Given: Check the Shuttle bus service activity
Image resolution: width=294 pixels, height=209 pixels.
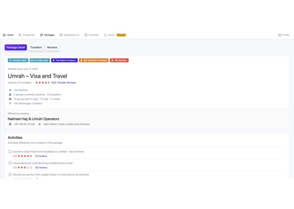Looking at the screenshot, I should (10, 174).
